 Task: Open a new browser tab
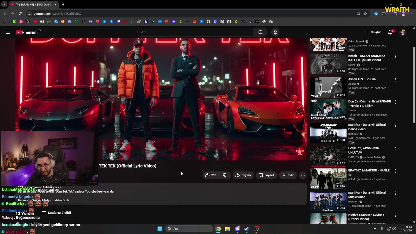[x=63, y=4]
